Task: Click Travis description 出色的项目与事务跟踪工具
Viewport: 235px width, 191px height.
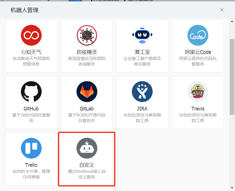Action: pos(198,118)
